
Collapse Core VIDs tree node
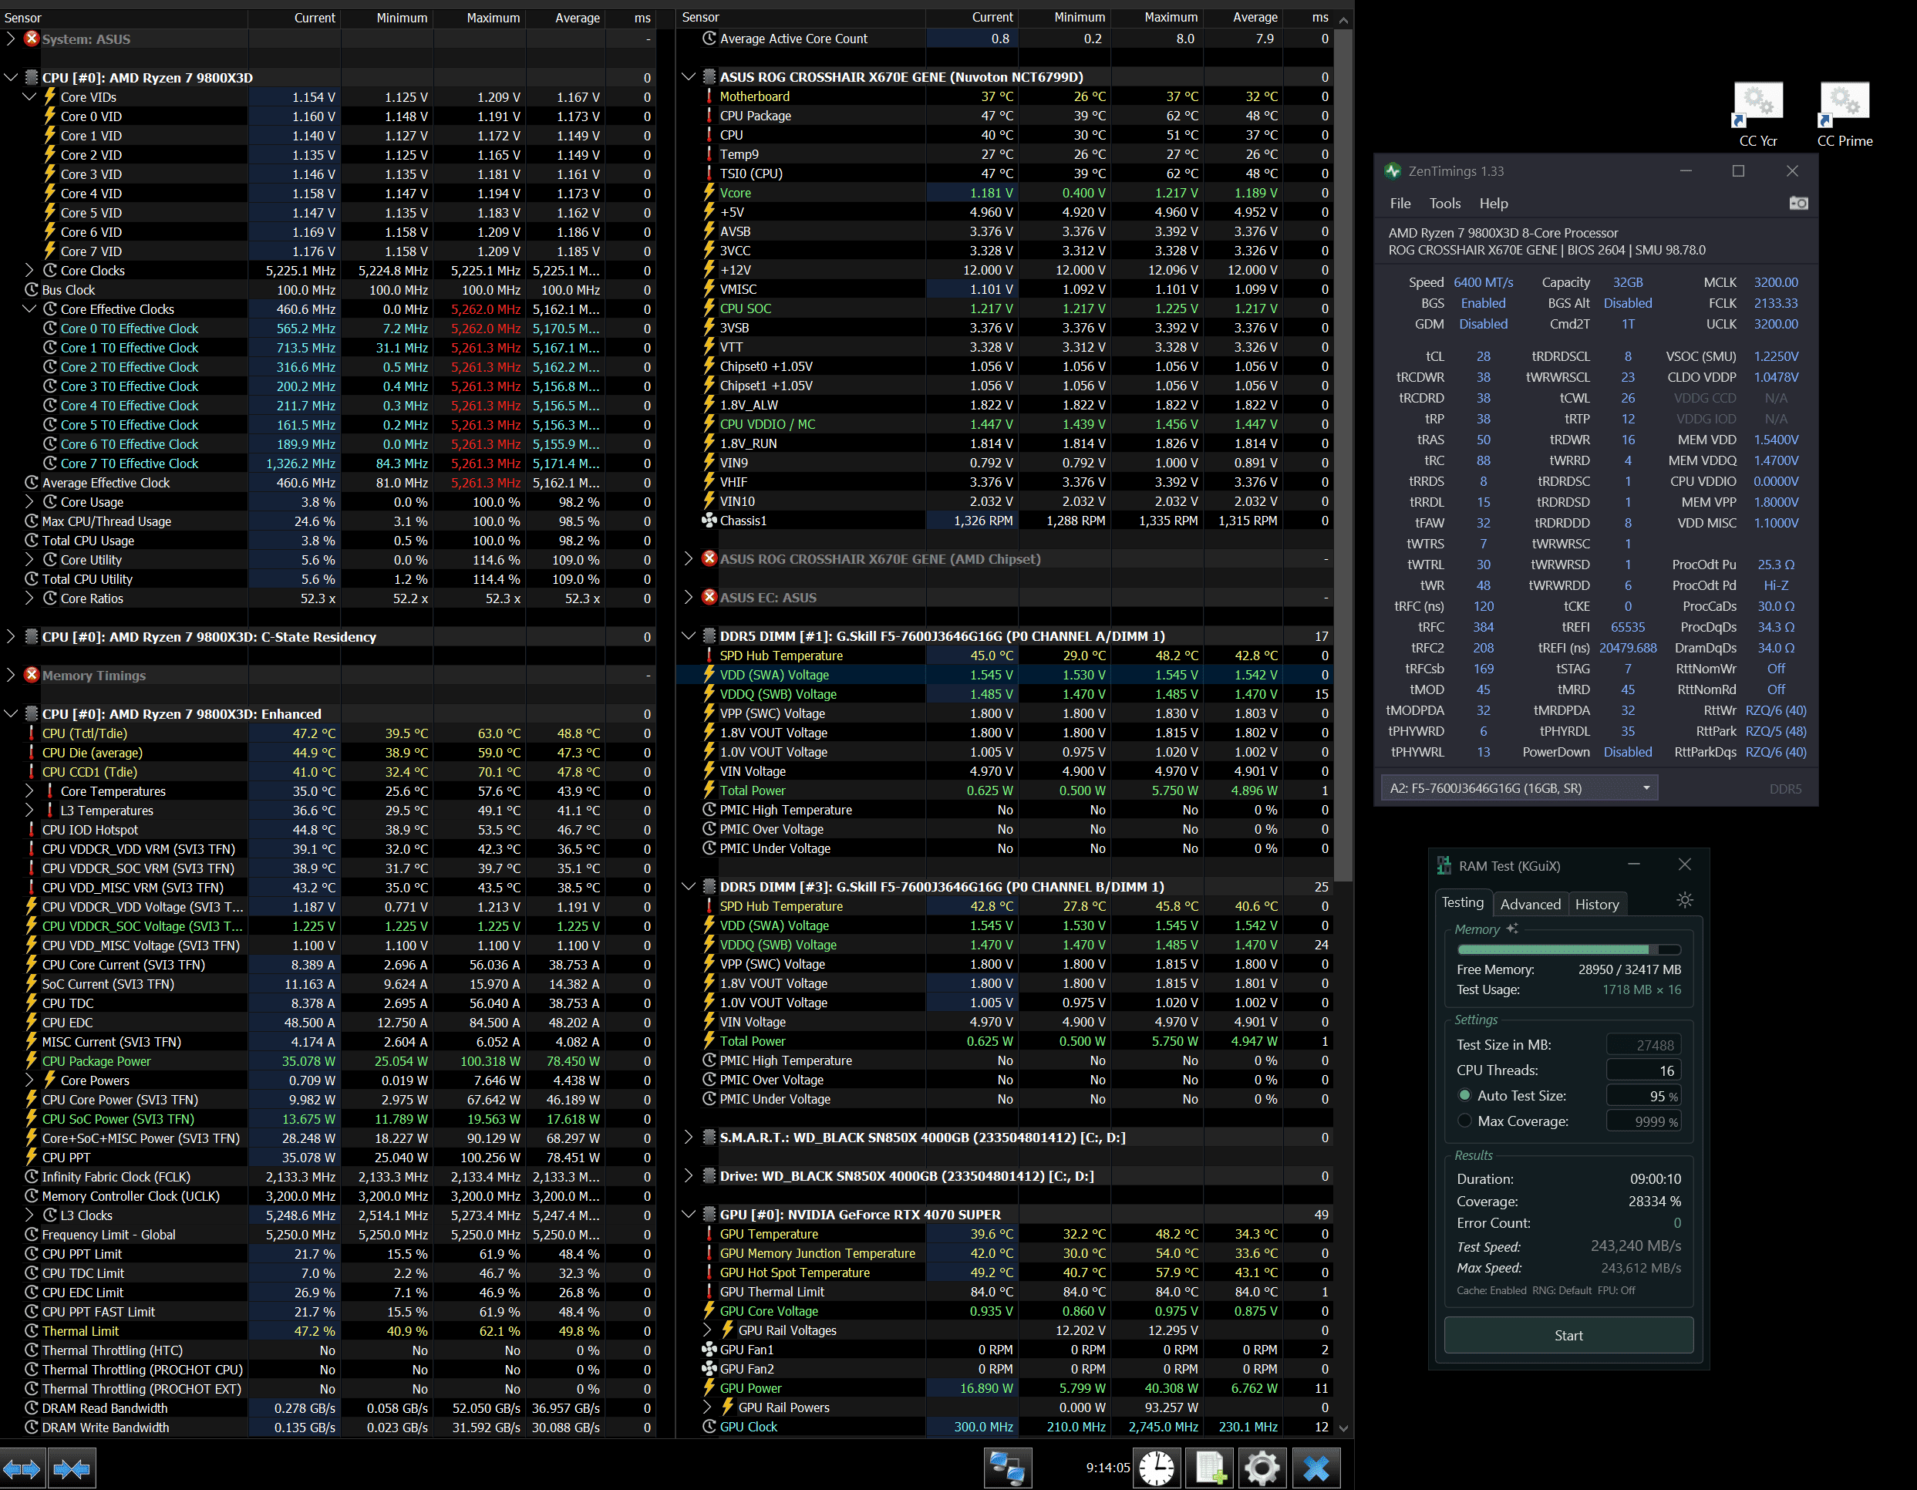pos(29,96)
